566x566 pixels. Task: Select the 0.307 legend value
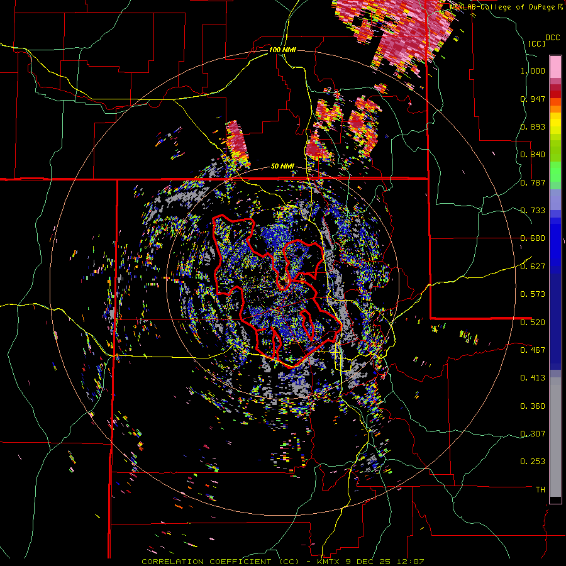click(x=533, y=434)
